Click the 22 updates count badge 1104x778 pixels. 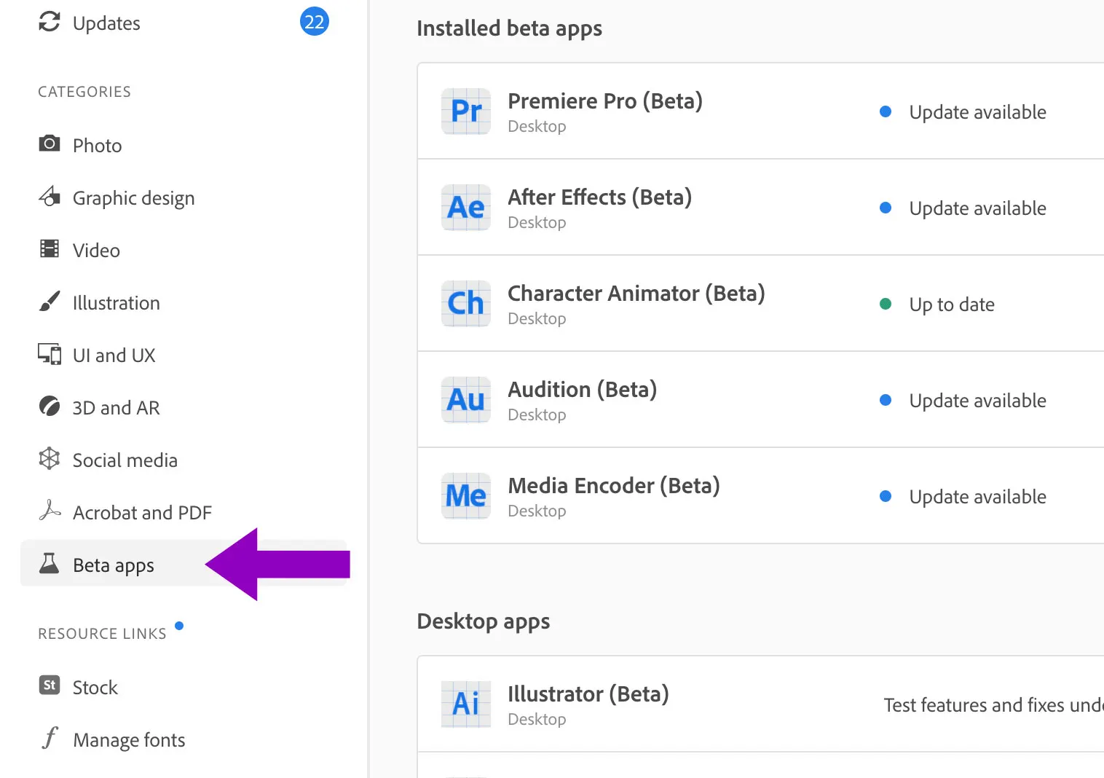pos(314,22)
